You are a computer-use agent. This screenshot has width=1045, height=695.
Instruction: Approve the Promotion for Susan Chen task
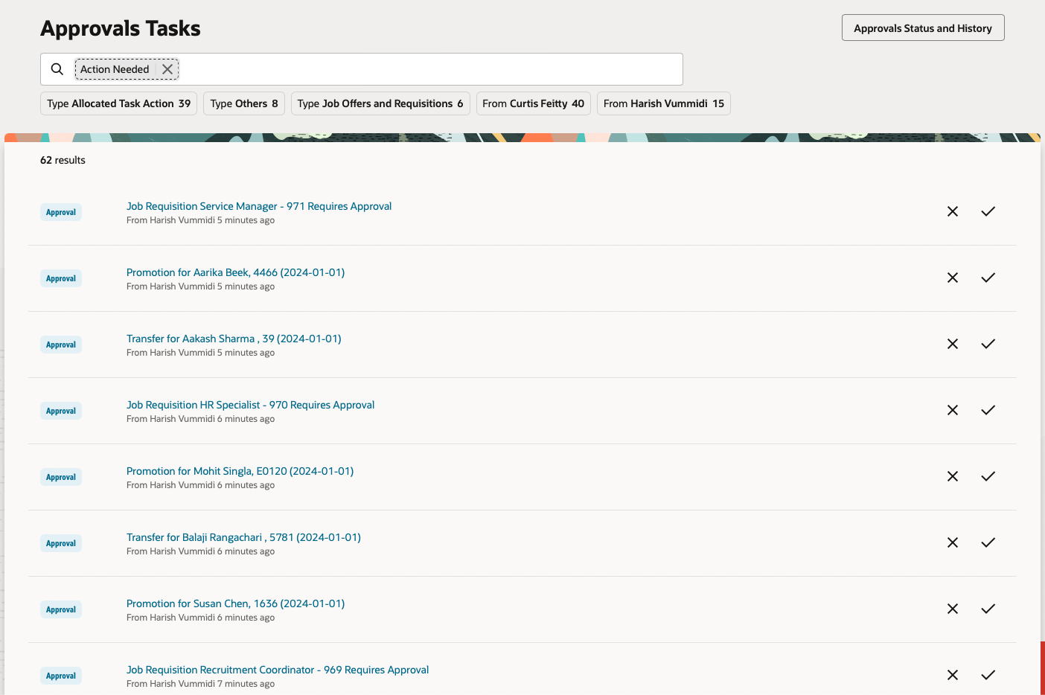click(x=988, y=609)
